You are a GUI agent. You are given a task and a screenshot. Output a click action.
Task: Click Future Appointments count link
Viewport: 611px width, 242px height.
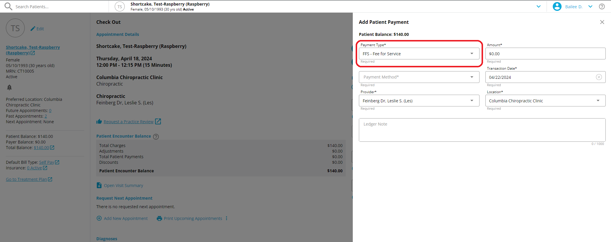pos(50,111)
